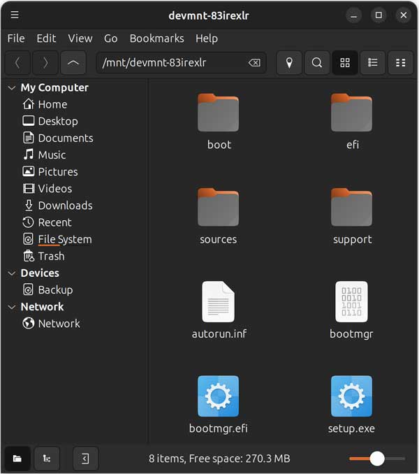The height and width of the screenshot is (474, 419).
Task: Open Recent files in the sidebar
Action: [47, 222]
